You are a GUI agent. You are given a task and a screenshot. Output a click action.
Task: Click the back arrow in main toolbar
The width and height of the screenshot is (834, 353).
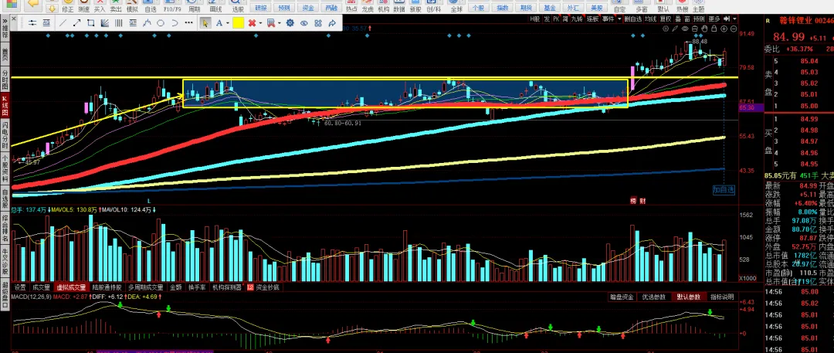coord(33,3)
